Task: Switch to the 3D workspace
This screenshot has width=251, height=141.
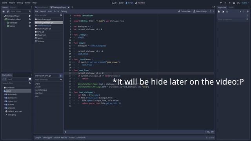Action: point(121,3)
